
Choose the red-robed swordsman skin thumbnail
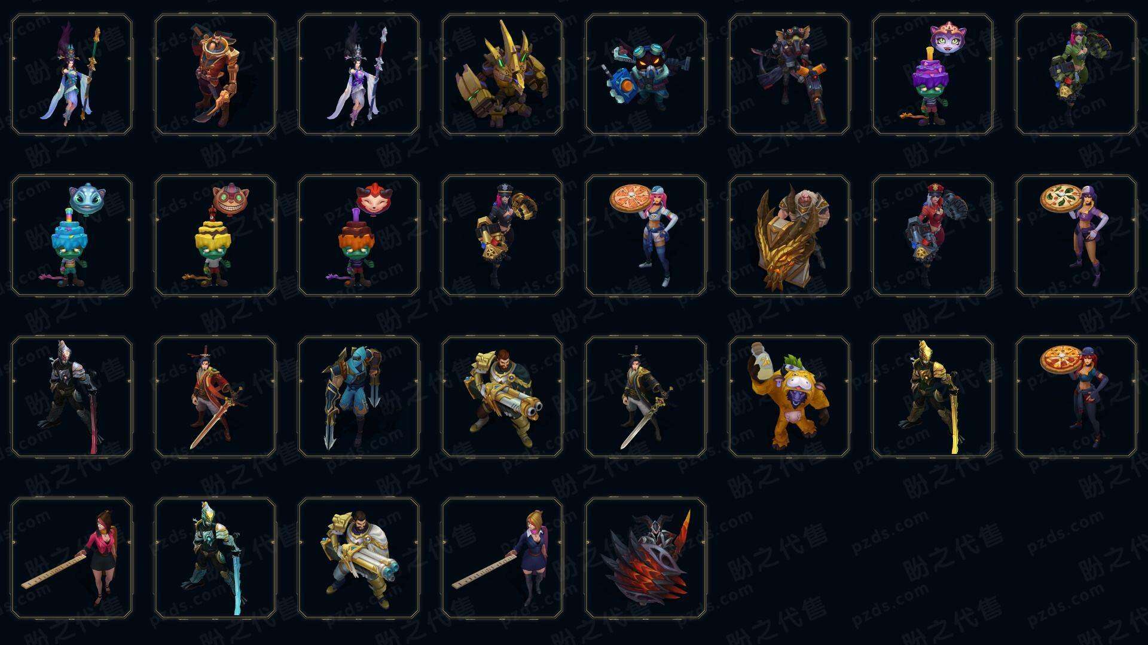click(215, 397)
